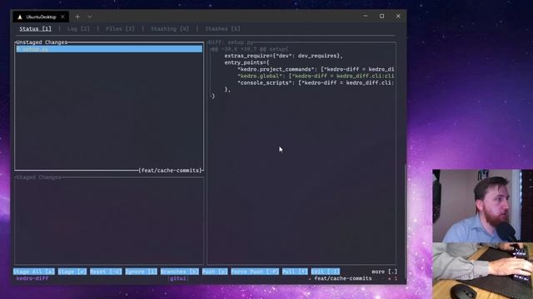Click the gitui label in status bar
533x299 pixels.
[177, 278]
